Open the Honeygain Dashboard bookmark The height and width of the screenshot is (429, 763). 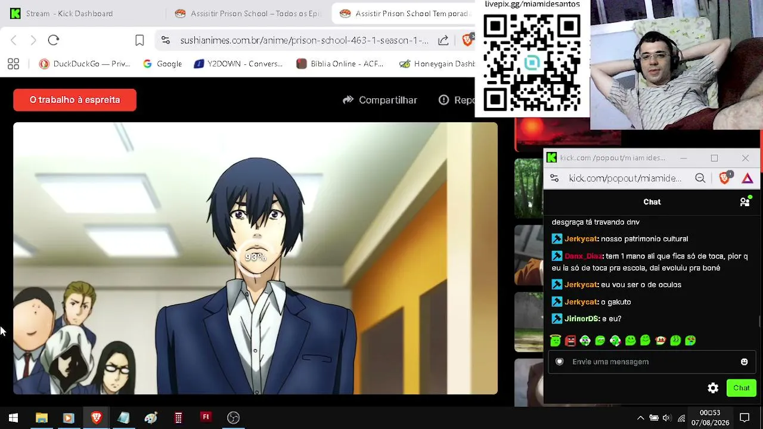[437, 64]
